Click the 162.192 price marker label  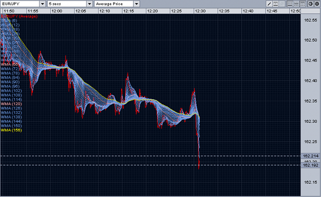pyautogui.click(x=311, y=165)
